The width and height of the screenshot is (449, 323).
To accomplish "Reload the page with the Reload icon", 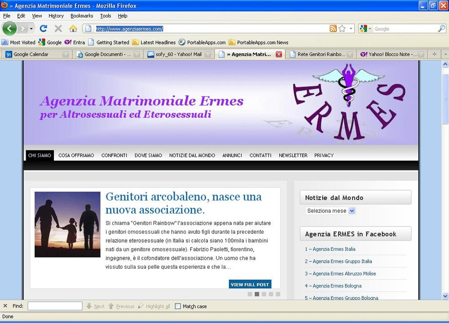I will coord(44,29).
